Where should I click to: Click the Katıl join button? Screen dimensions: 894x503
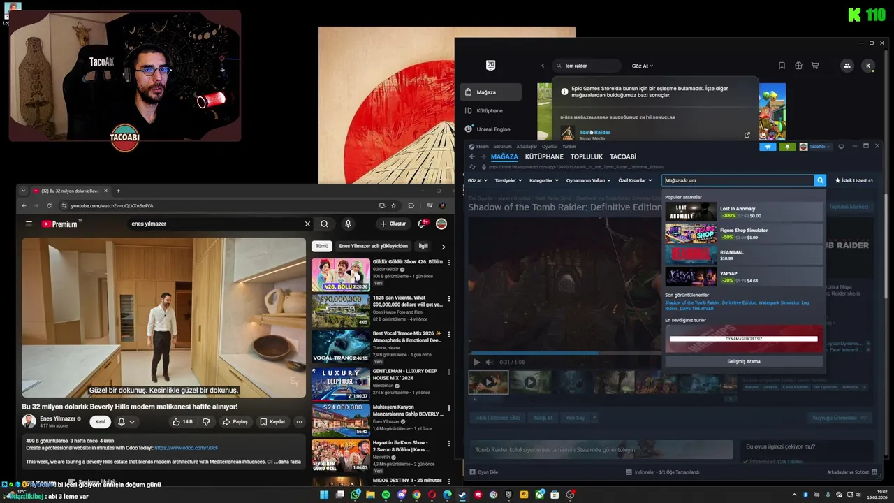[x=101, y=422]
